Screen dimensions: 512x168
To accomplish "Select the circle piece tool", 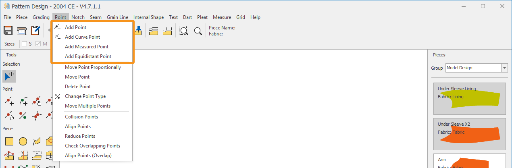I will (x=23, y=141).
